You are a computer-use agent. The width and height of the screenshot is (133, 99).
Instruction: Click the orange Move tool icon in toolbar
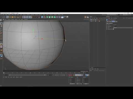[x=12, y=17]
